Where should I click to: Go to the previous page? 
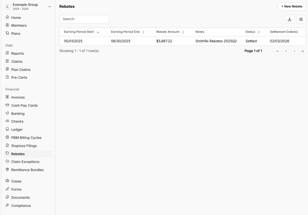pyautogui.click(x=286, y=51)
